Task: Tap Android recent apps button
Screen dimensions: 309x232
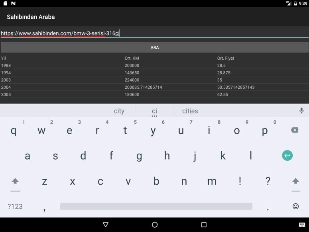Action: [204, 225]
